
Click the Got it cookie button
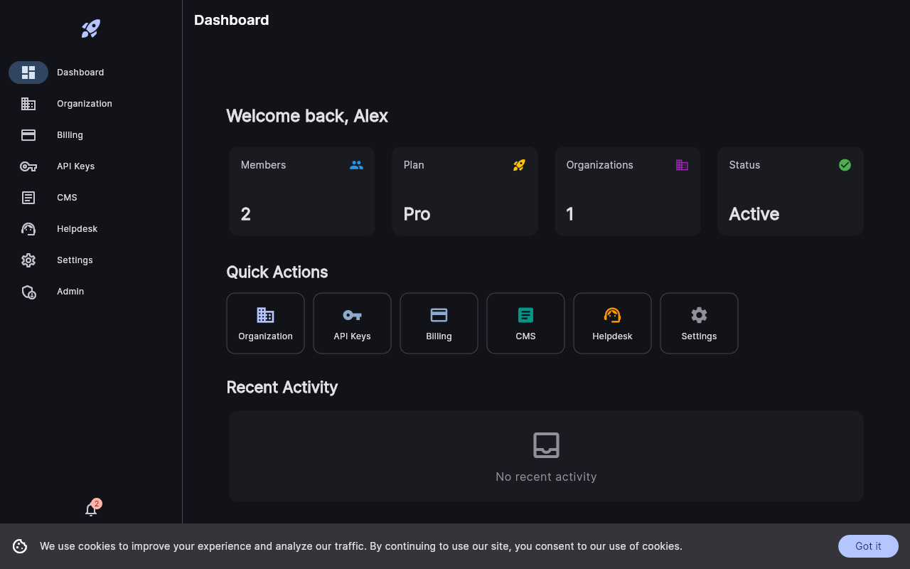(868, 546)
